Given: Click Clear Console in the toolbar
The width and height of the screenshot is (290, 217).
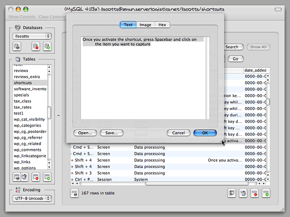Looking at the screenshot, I should pyautogui.click(x=52, y=17).
